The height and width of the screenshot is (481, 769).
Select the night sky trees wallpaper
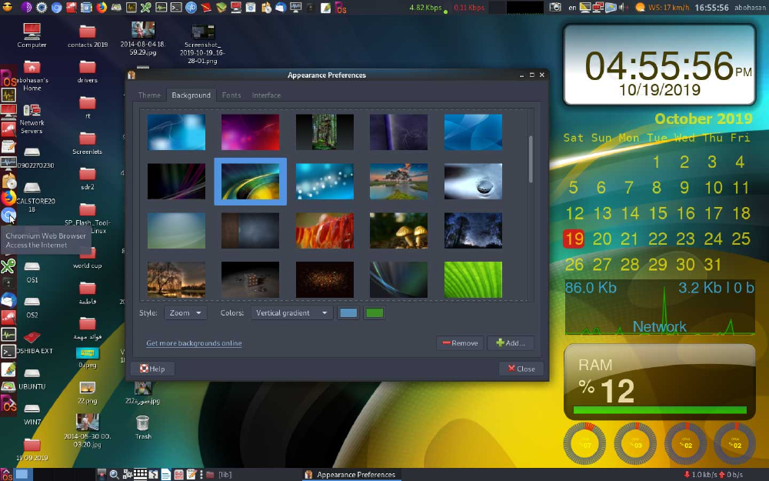(x=473, y=230)
